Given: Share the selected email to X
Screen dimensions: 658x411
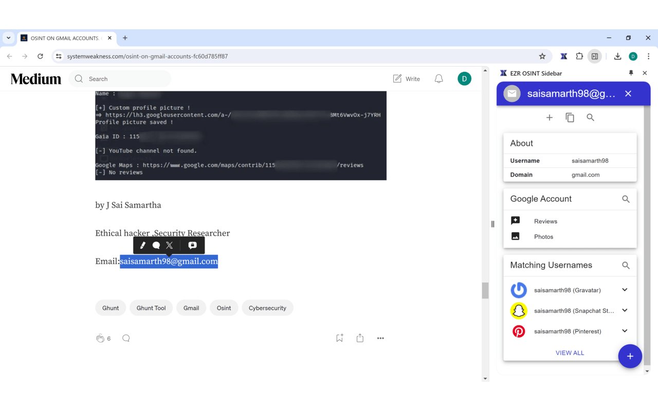Looking at the screenshot, I should click(170, 245).
